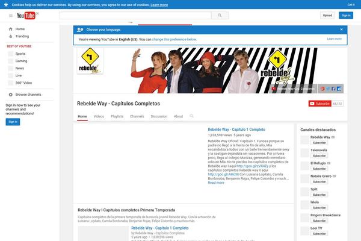This screenshot has width=361, height=241.
Task: Open the News channel thumbnail icon
Action: [x=11, y=68]
